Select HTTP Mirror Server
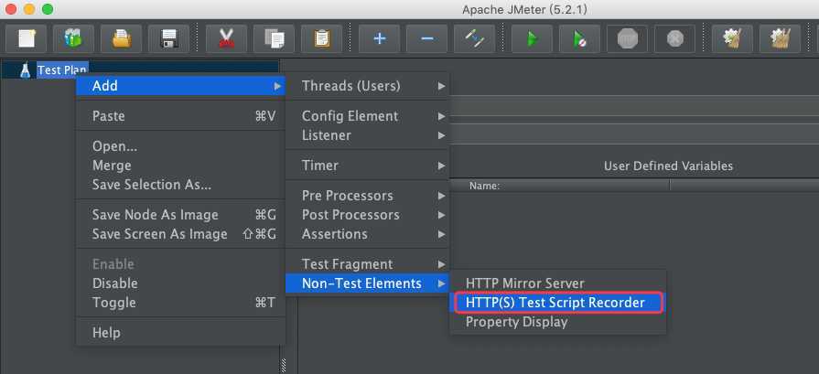Image resolution: width=819 pixels, height=374 pixels. tap(558, 283)
